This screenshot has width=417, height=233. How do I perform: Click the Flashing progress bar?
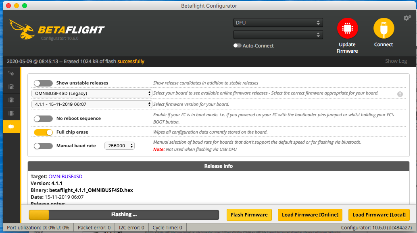tap(124, 214)
